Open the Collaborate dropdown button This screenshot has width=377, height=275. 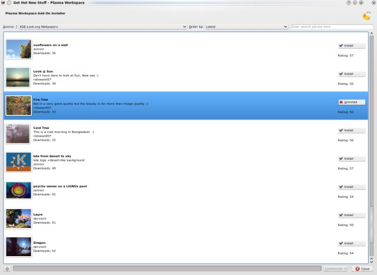point(336,269)
